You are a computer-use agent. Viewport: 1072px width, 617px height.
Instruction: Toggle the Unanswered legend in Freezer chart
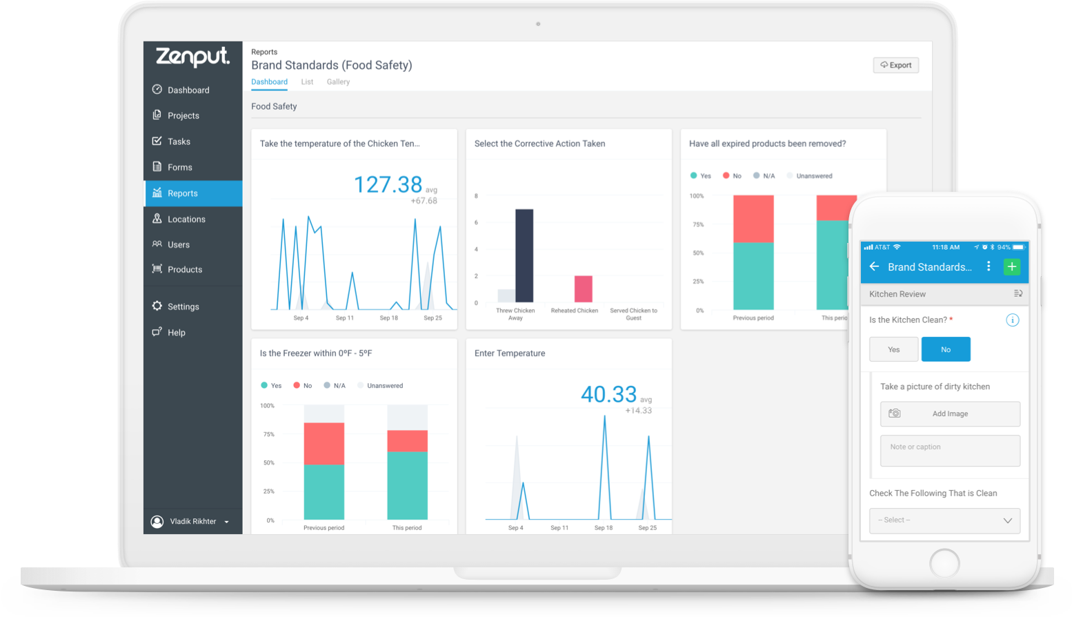tap(380, 386)
